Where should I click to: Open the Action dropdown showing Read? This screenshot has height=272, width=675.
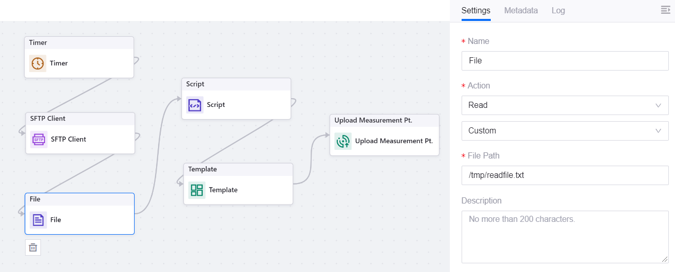[564, 105]
